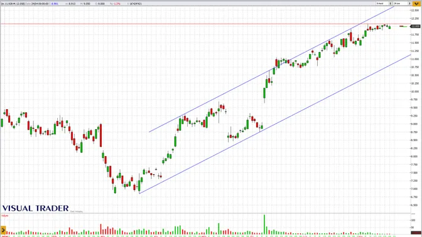The image size is (422, 237).
Task: Open the orange chevron menu button at top right
Action: [x=416, y=4]
